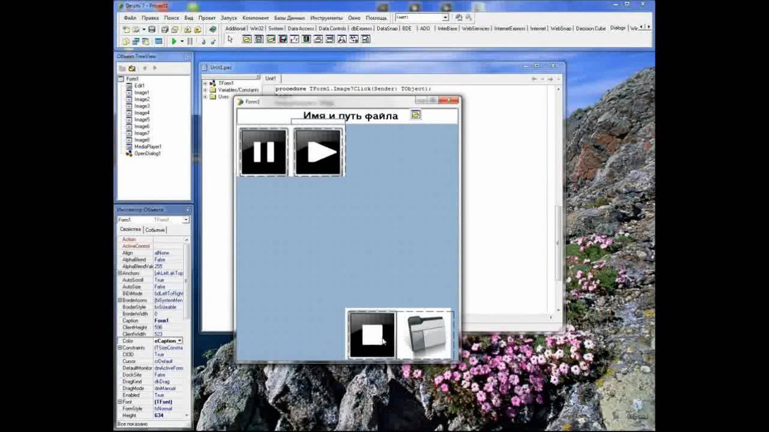The image size is (769, 432).
Task: Open the Файл menu
Action: [130, 18]
